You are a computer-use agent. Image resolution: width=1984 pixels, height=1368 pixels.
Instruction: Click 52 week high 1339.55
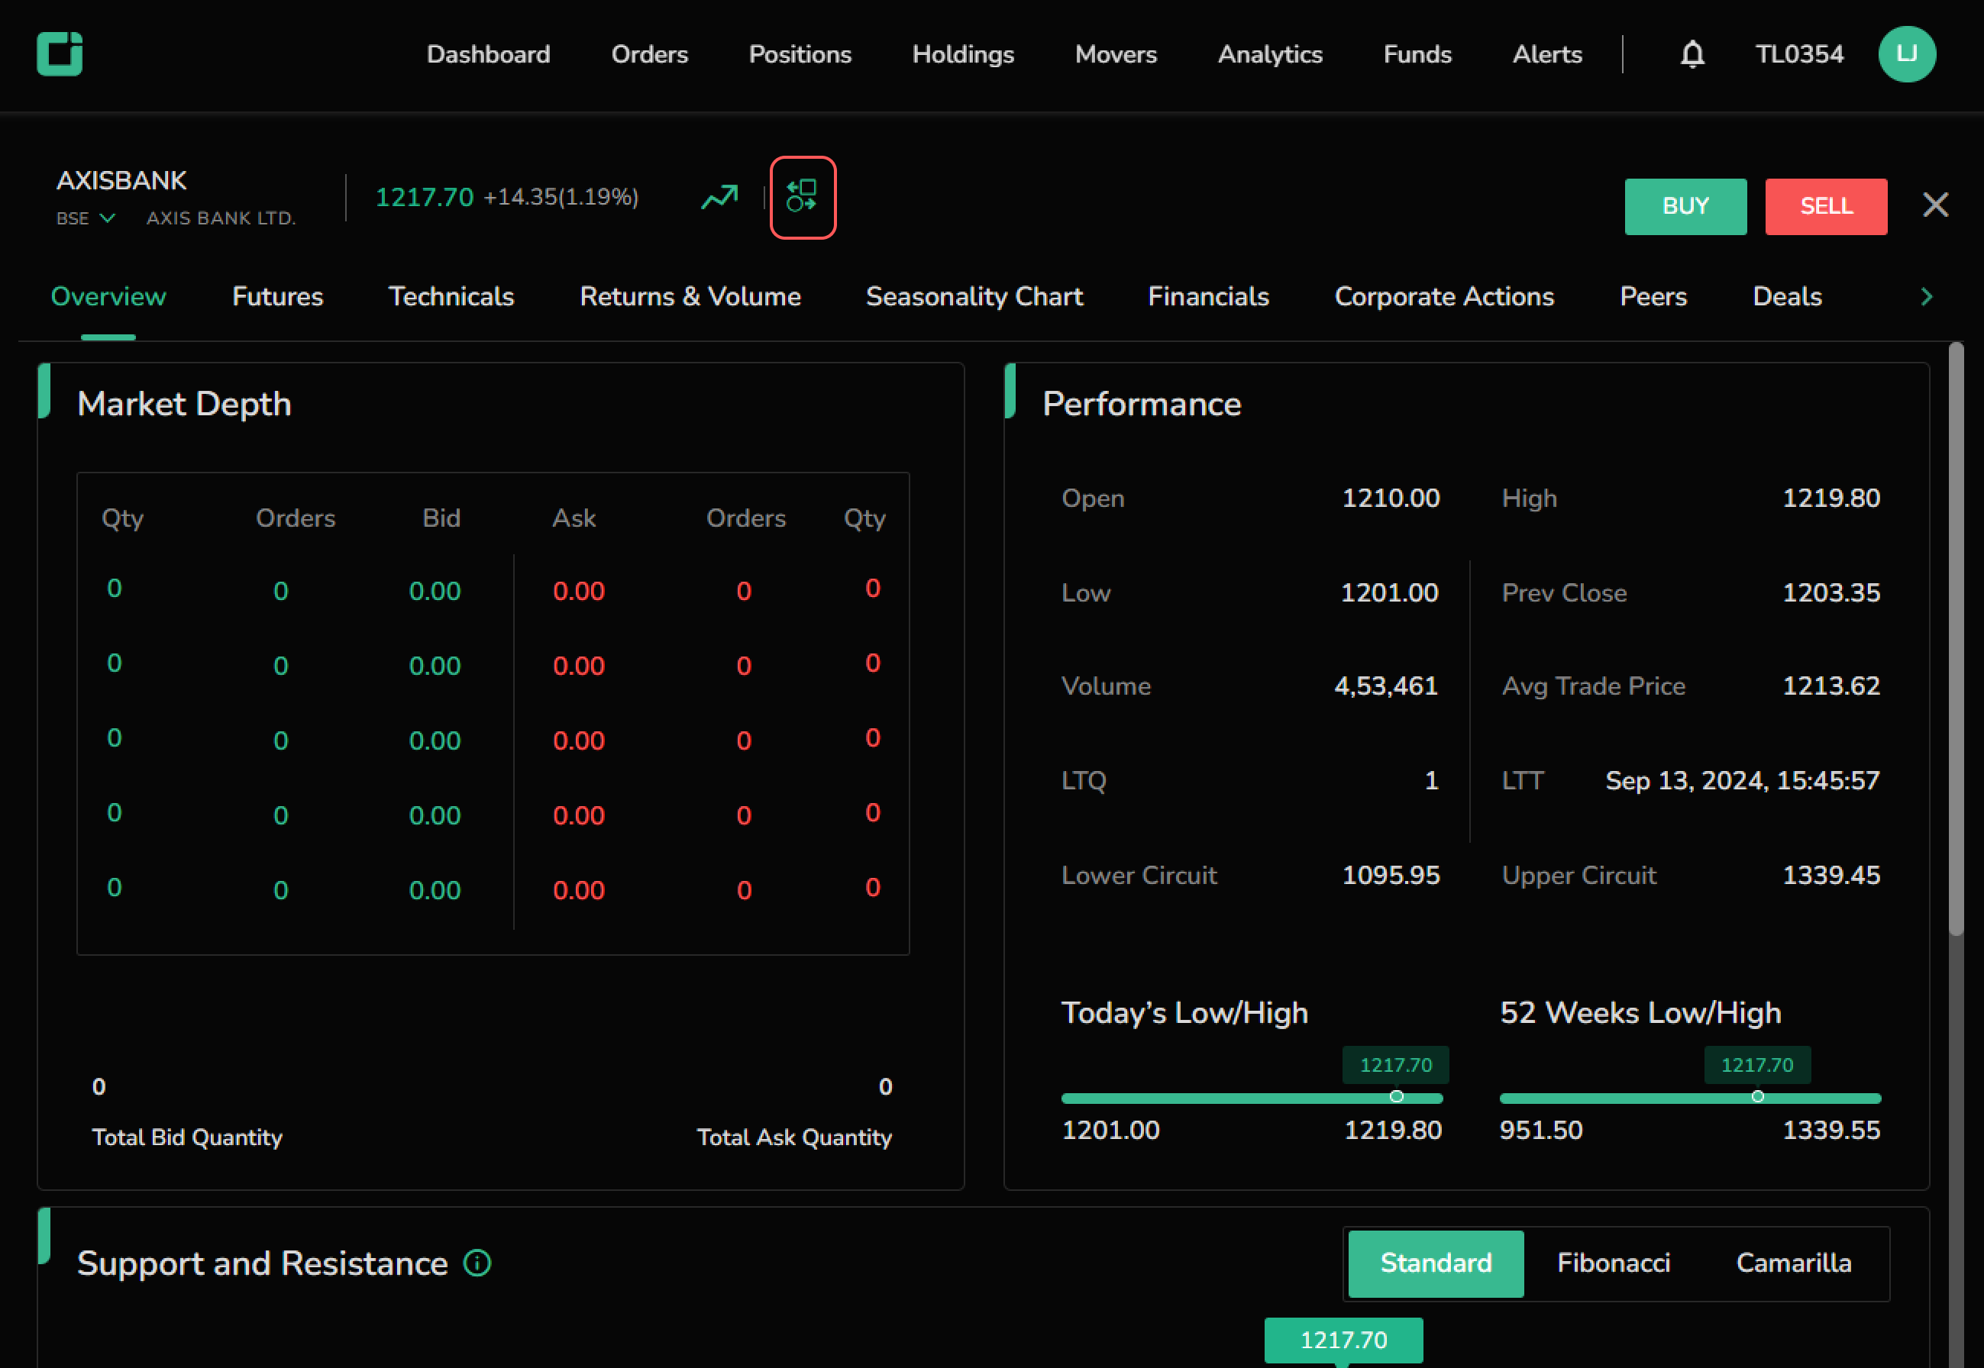pos(1831,1130)
